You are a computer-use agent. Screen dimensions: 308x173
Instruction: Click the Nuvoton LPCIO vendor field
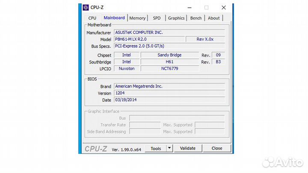click(x=127, y=69)
